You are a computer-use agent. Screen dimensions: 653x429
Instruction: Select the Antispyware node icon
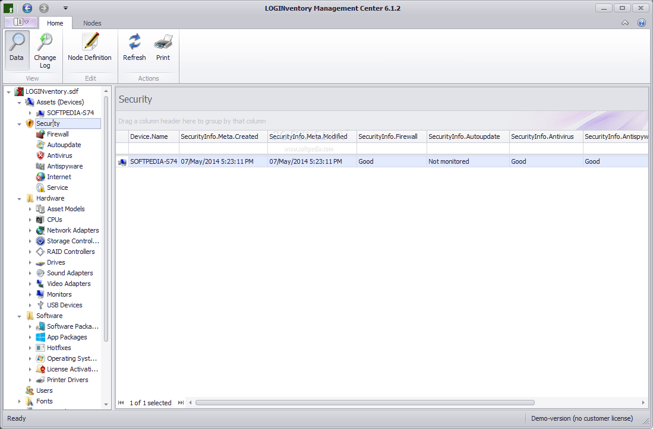click(40, 166)
